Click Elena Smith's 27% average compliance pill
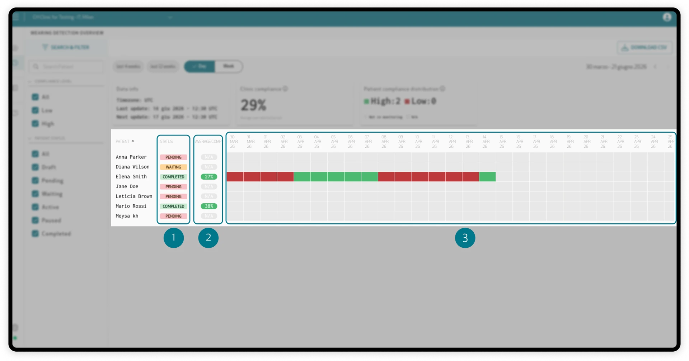Viewport: 689px width, 361px height. (209, 177)
